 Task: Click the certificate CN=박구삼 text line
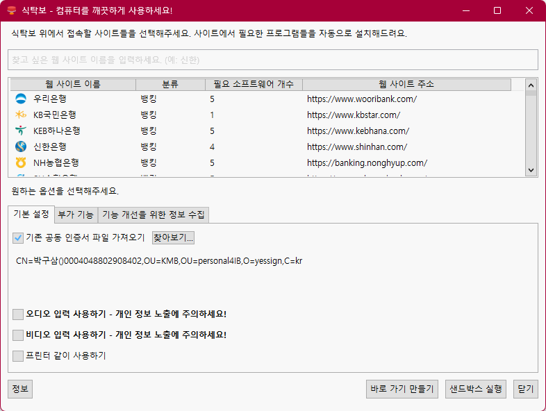pos(159,261)
